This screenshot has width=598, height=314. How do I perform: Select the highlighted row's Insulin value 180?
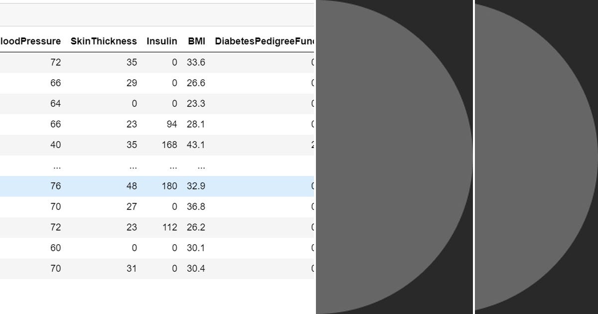(x=169, y=186)
